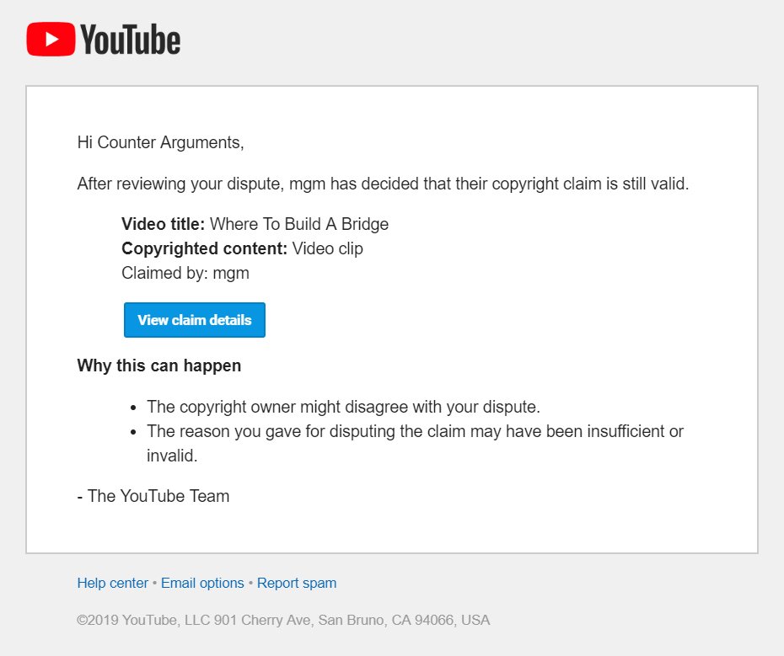
Task: Open the Email options link
Action: point(202,583)
